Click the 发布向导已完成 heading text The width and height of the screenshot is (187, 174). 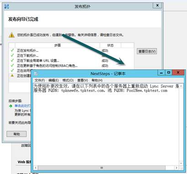tap(23, 19)
